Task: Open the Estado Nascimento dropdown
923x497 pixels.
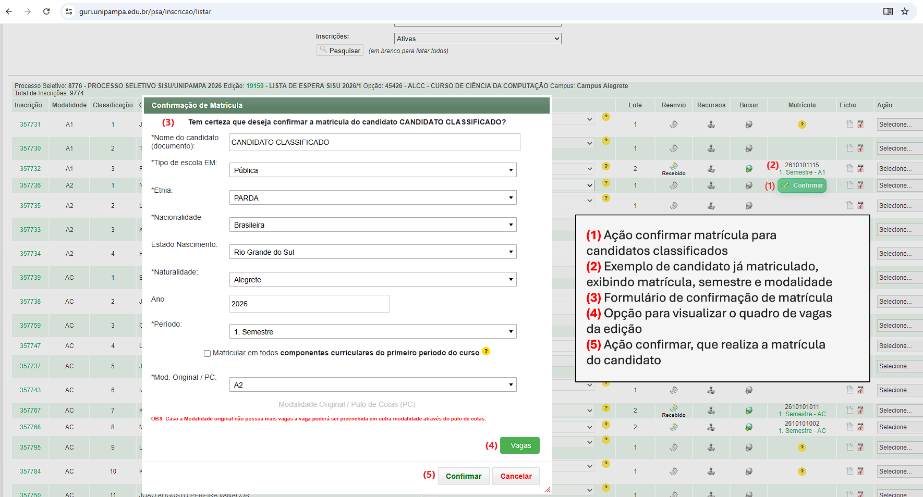Action: pos(373,252)
